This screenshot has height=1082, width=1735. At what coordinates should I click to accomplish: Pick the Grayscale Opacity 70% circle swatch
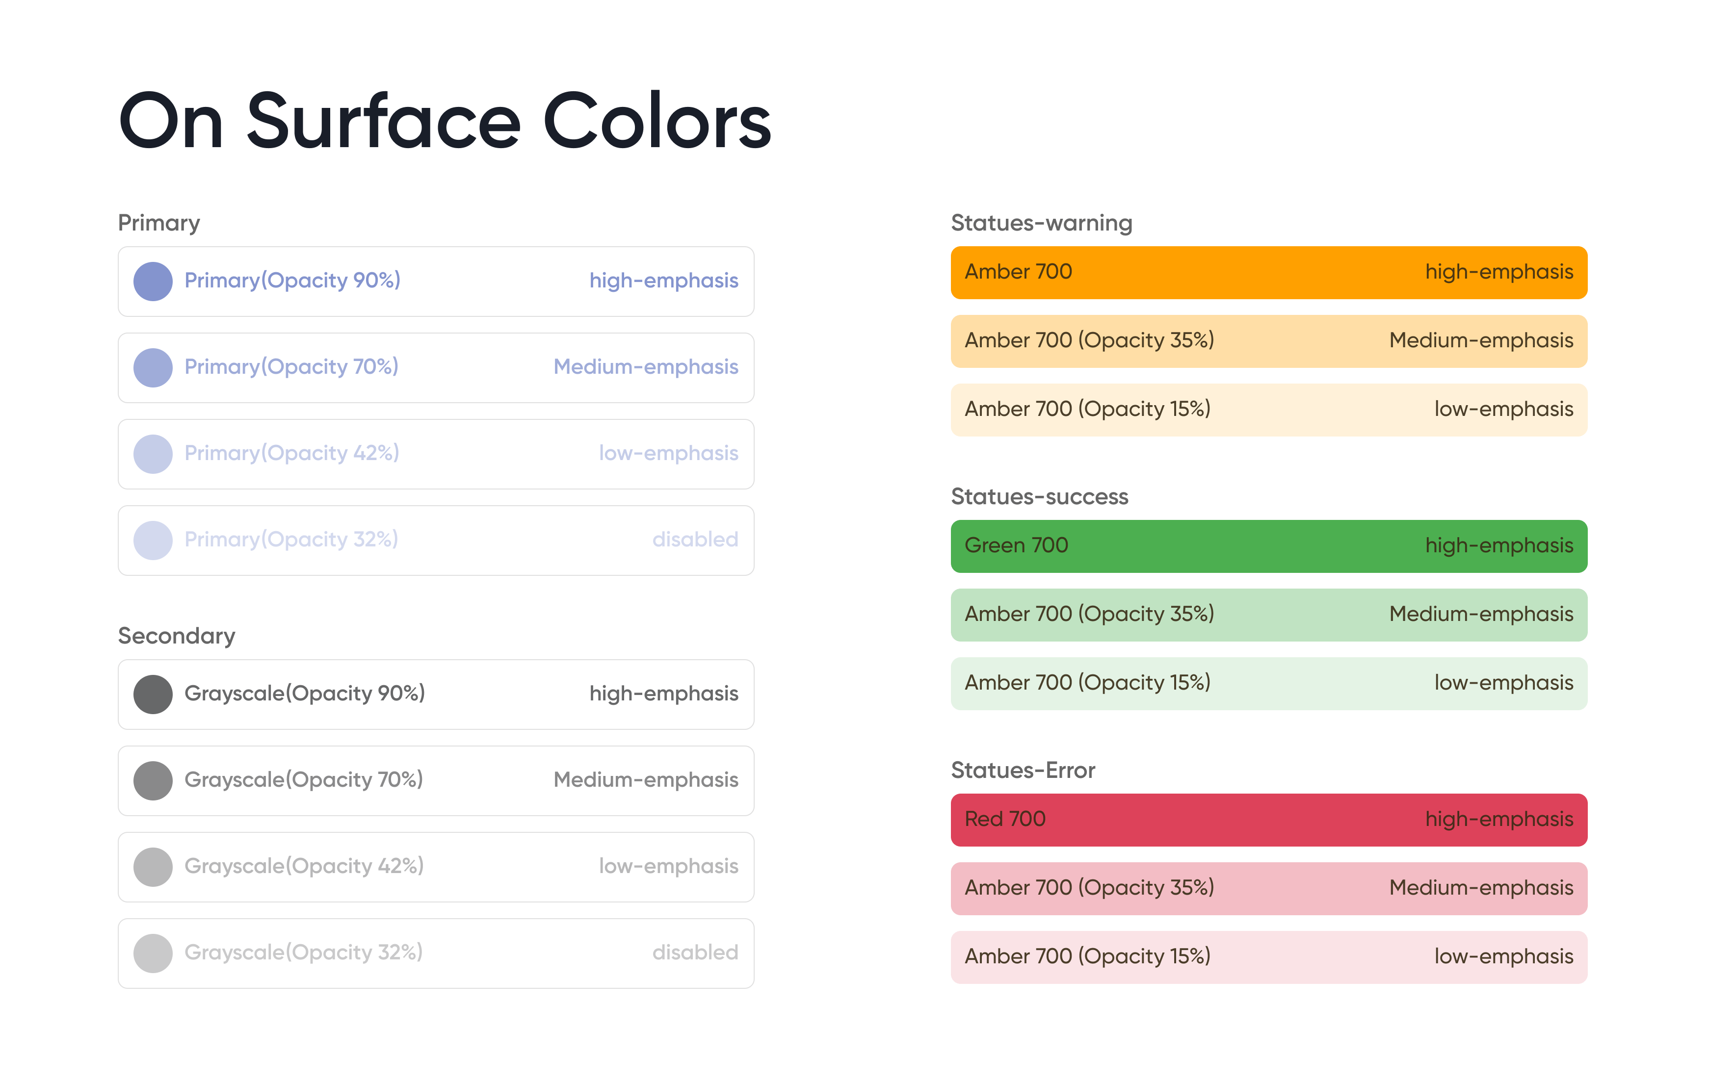tap(153, 781)
